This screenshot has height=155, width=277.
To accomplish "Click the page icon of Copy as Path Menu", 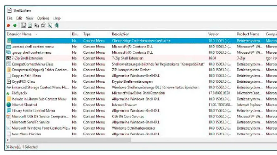I will [x=8, y=76].
